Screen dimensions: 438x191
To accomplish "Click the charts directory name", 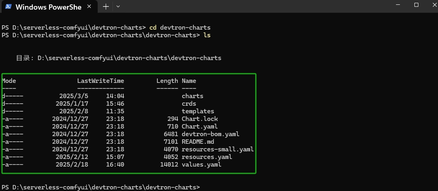I will (192, 96).
